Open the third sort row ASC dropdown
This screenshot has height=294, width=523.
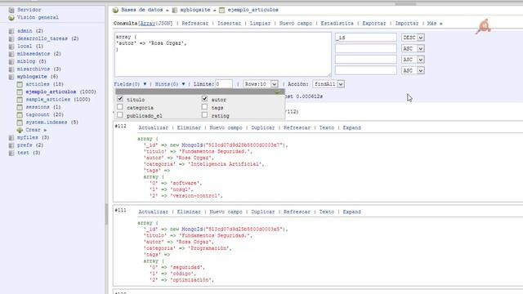(x=413, y=60)
